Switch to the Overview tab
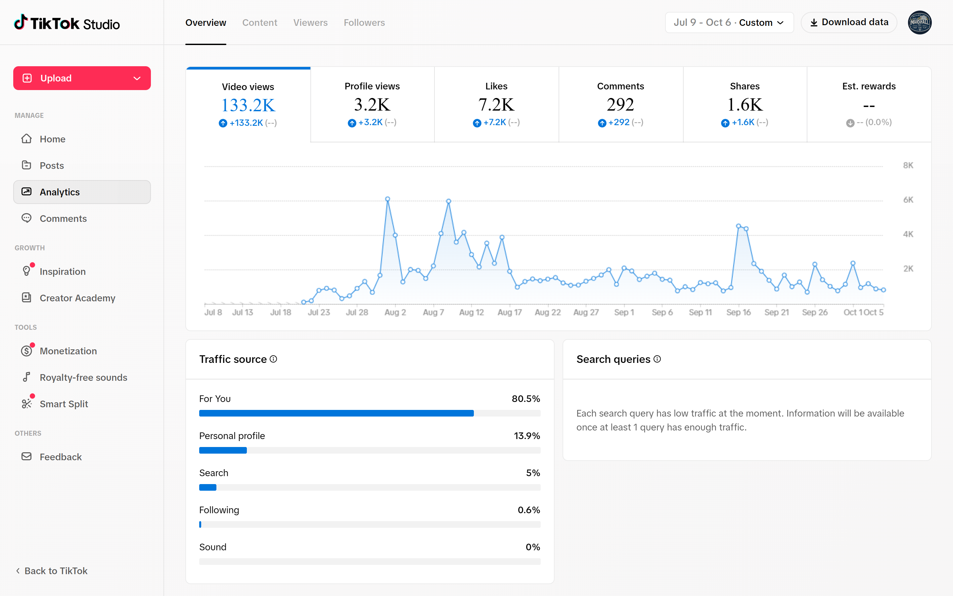 [x=205, y=23]
